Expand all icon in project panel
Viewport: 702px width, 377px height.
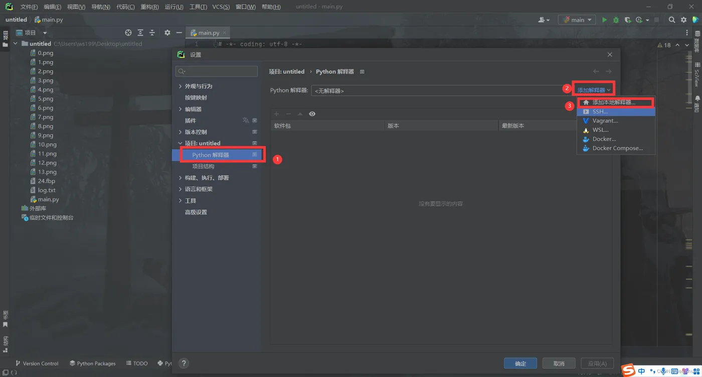(x=140, y=33)
